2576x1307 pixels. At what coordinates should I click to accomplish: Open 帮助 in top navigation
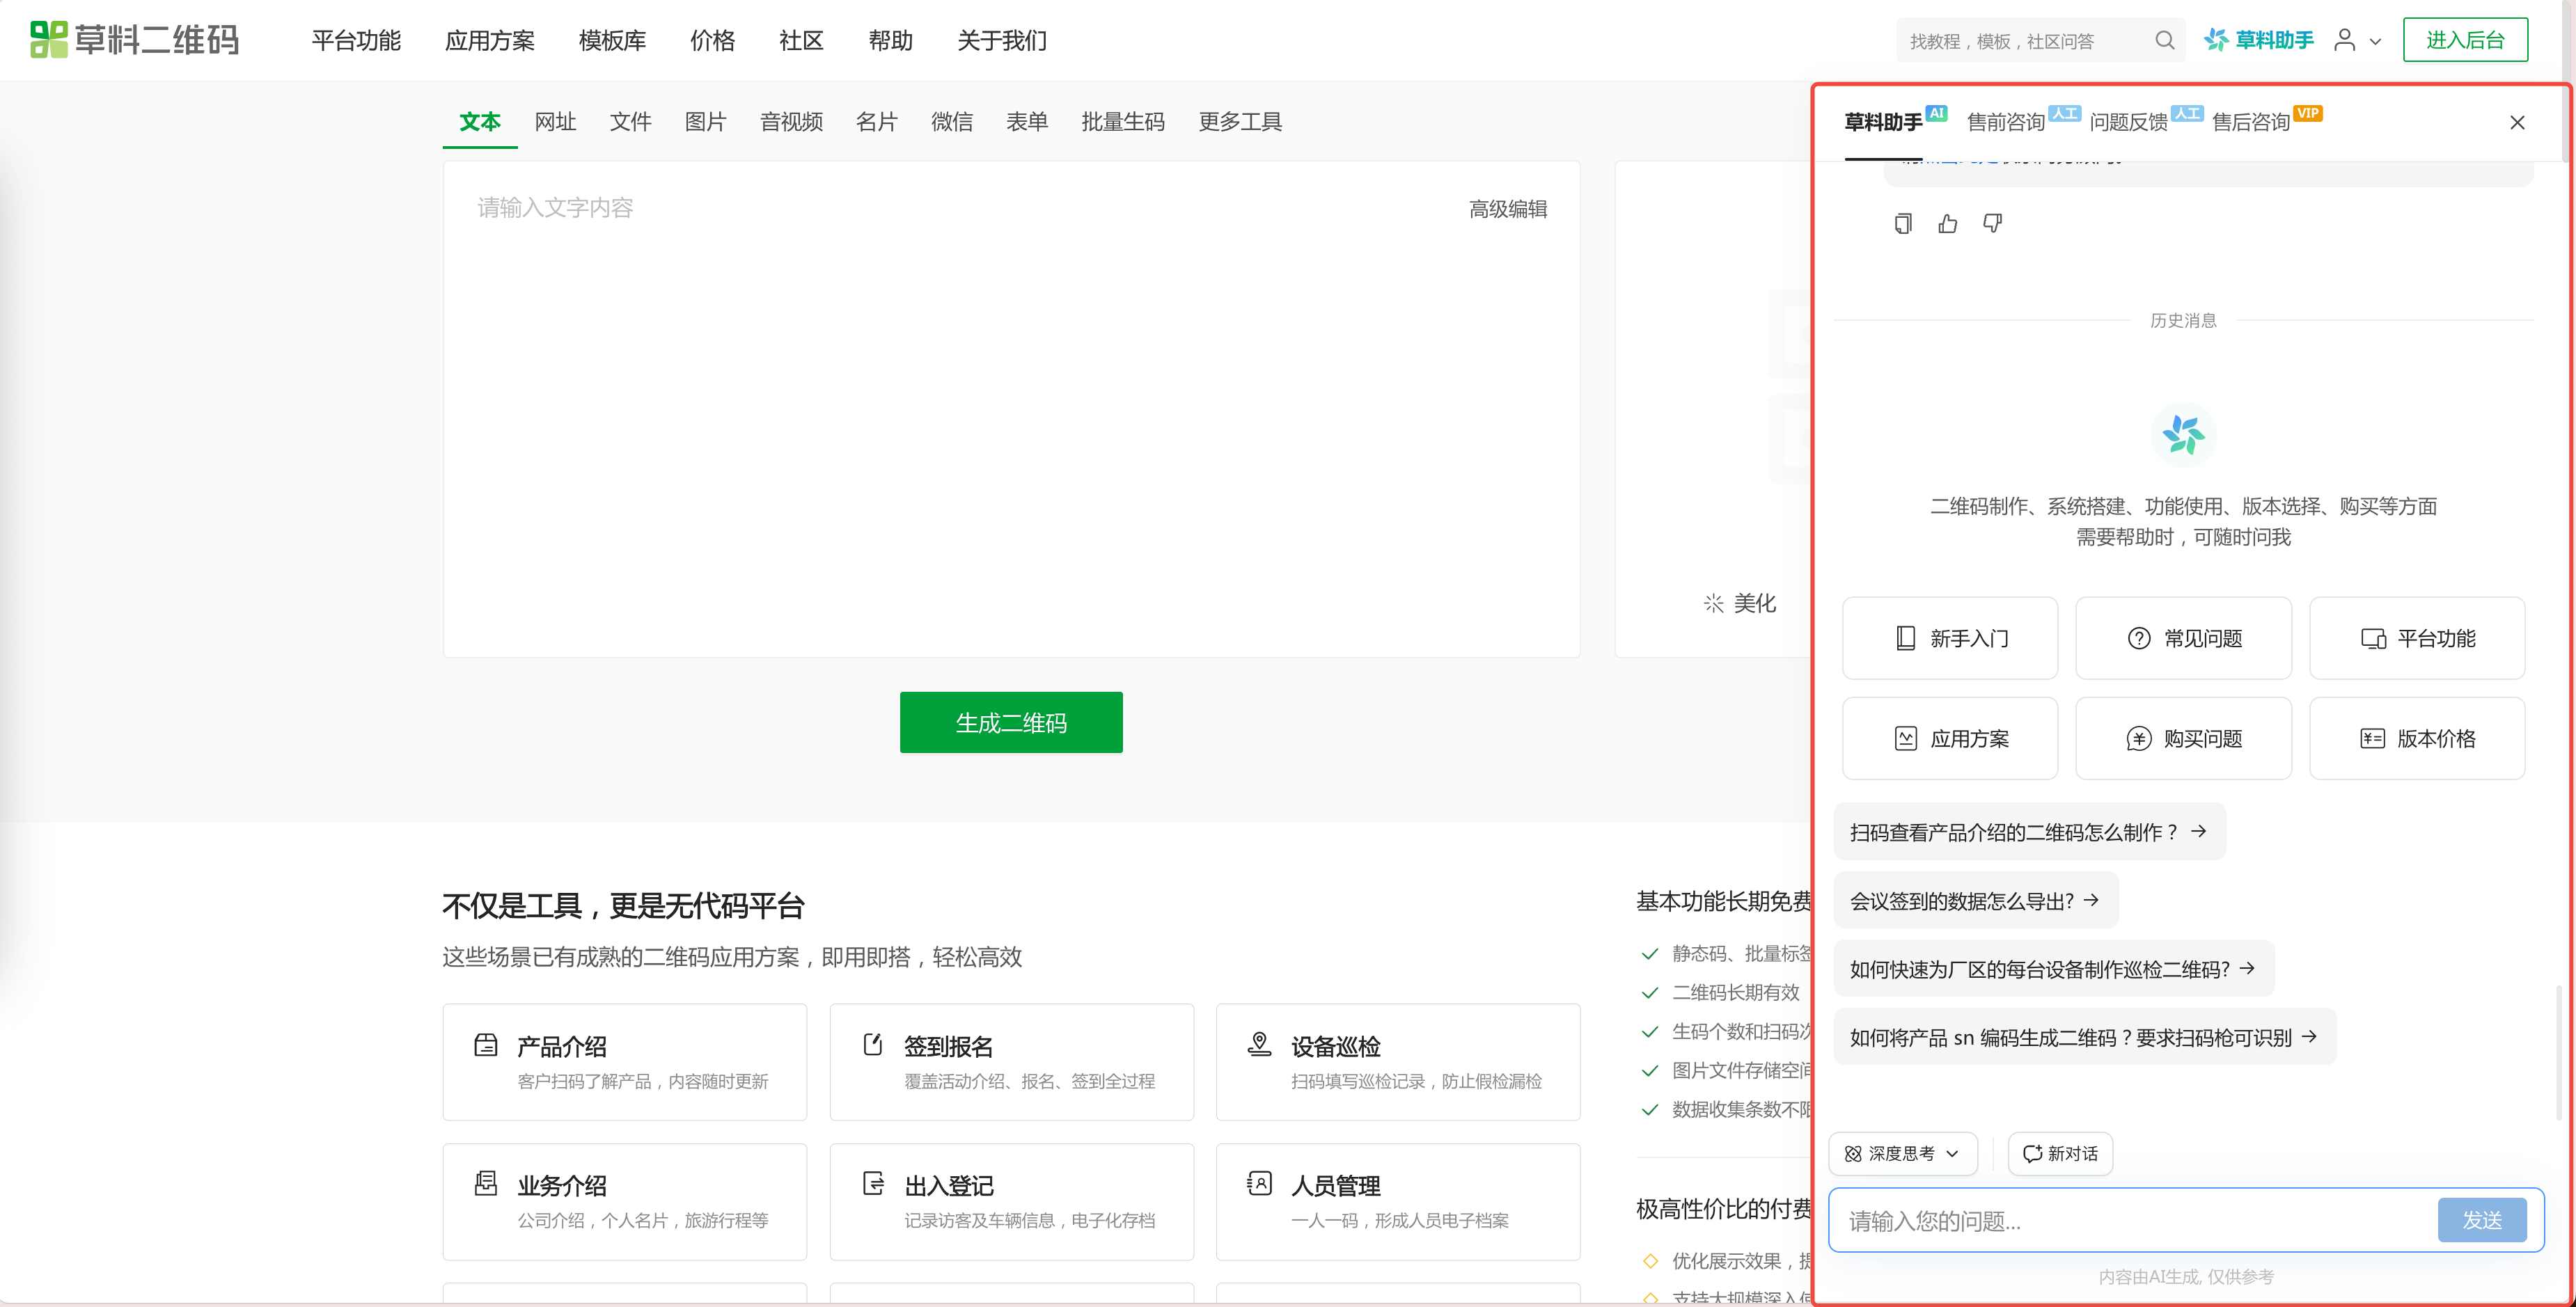890,40
